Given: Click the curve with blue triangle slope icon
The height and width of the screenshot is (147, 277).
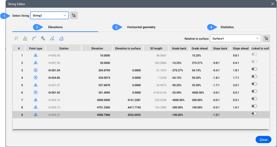Looking at the screenshot, I should click(61, 39).
